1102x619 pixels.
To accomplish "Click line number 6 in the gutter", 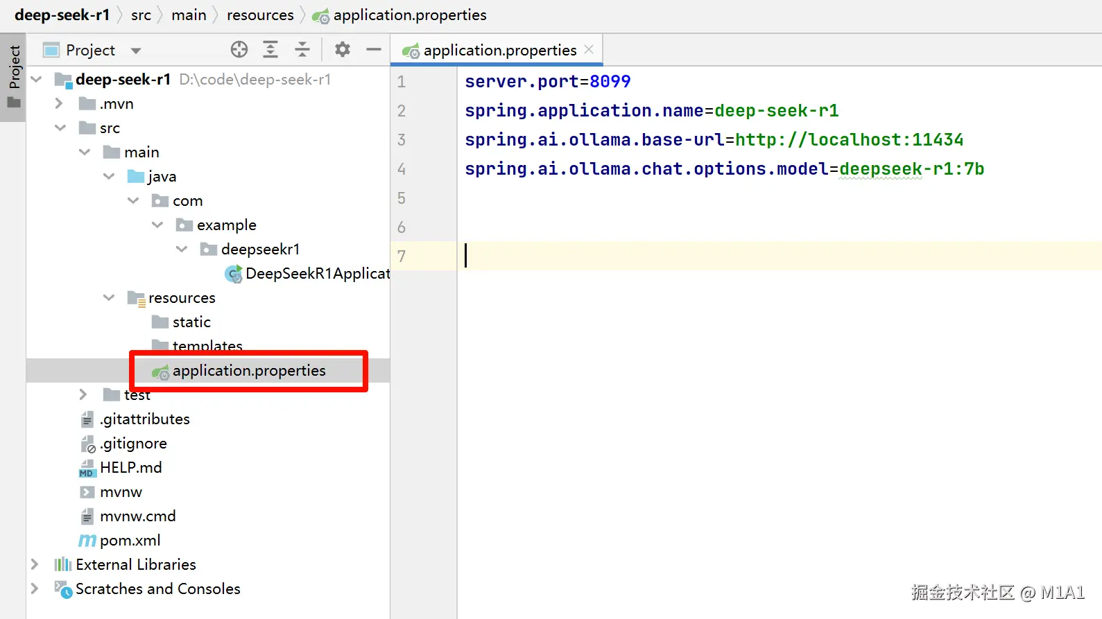I will click(402, 227).
